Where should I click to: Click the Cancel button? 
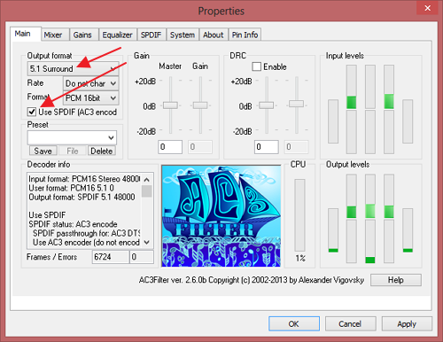tap(350, 323)
